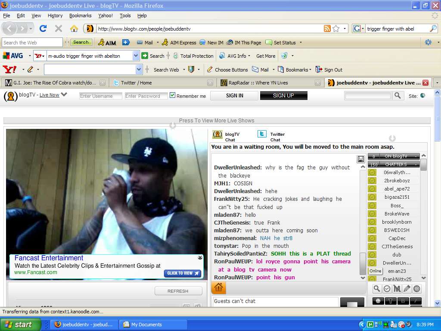Click the blogTV site search magnifier button
Image resolution: width=441 pixels, height=331 pixels.
tap(398, 96)
